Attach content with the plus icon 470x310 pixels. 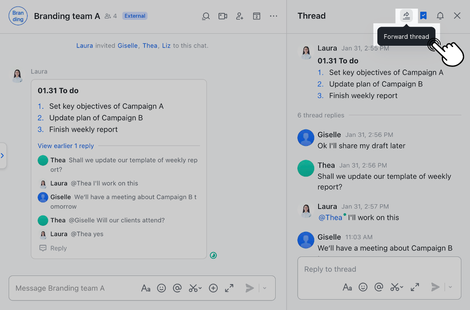[x=213, y=288]
